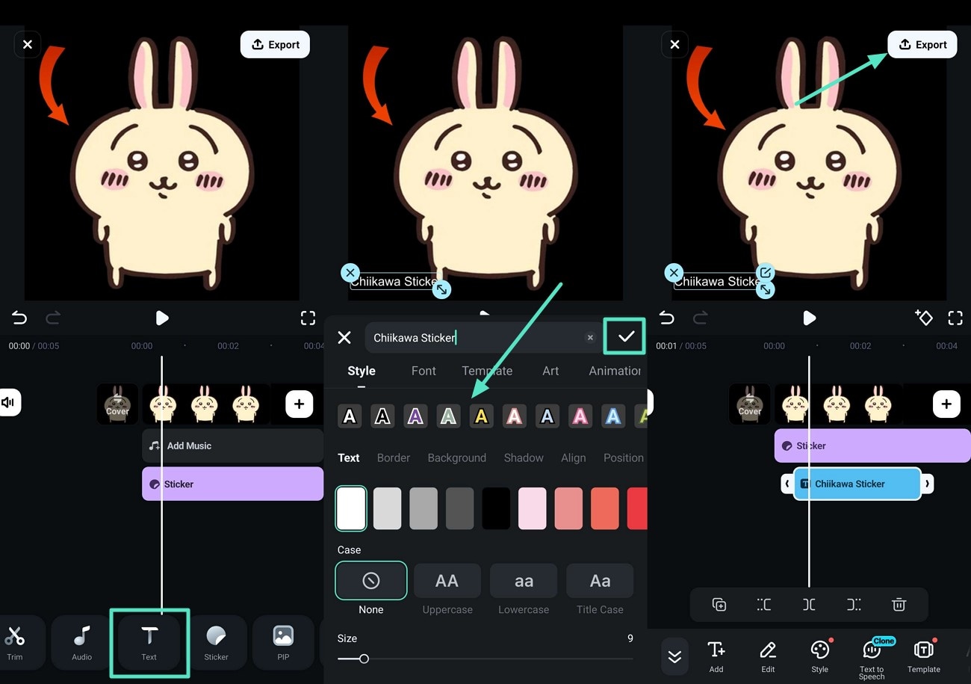
Task: Close the editor in the right panel
Action: pyautogui.click(x=674, y=45)
